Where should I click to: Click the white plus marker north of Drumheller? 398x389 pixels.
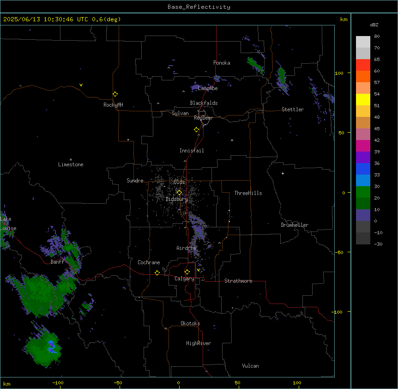(283, 173)
